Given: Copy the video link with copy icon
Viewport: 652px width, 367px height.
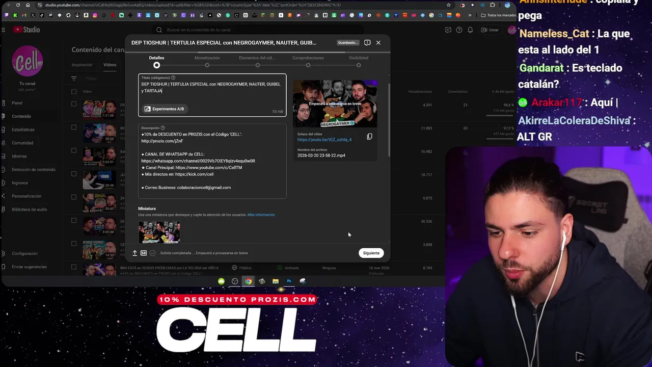Looking at the screenshot, I should [x=370, y=137].
